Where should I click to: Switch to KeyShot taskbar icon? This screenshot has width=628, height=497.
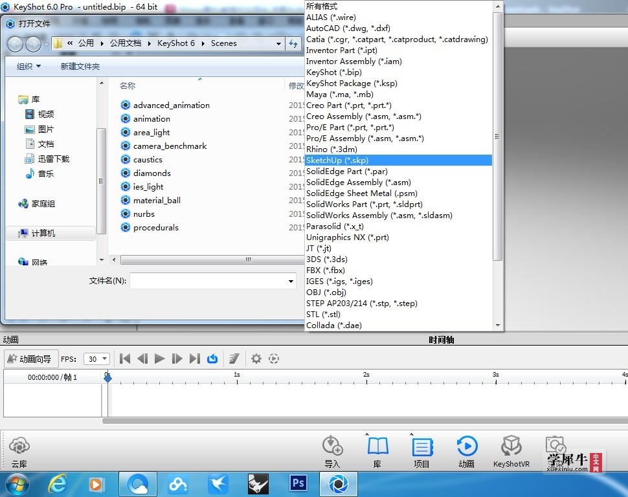[x=339, y=484]
